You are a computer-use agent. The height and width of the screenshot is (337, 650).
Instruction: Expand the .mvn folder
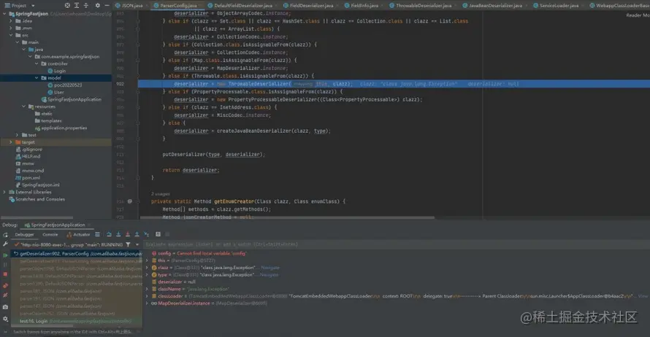[x=11, y=28]
